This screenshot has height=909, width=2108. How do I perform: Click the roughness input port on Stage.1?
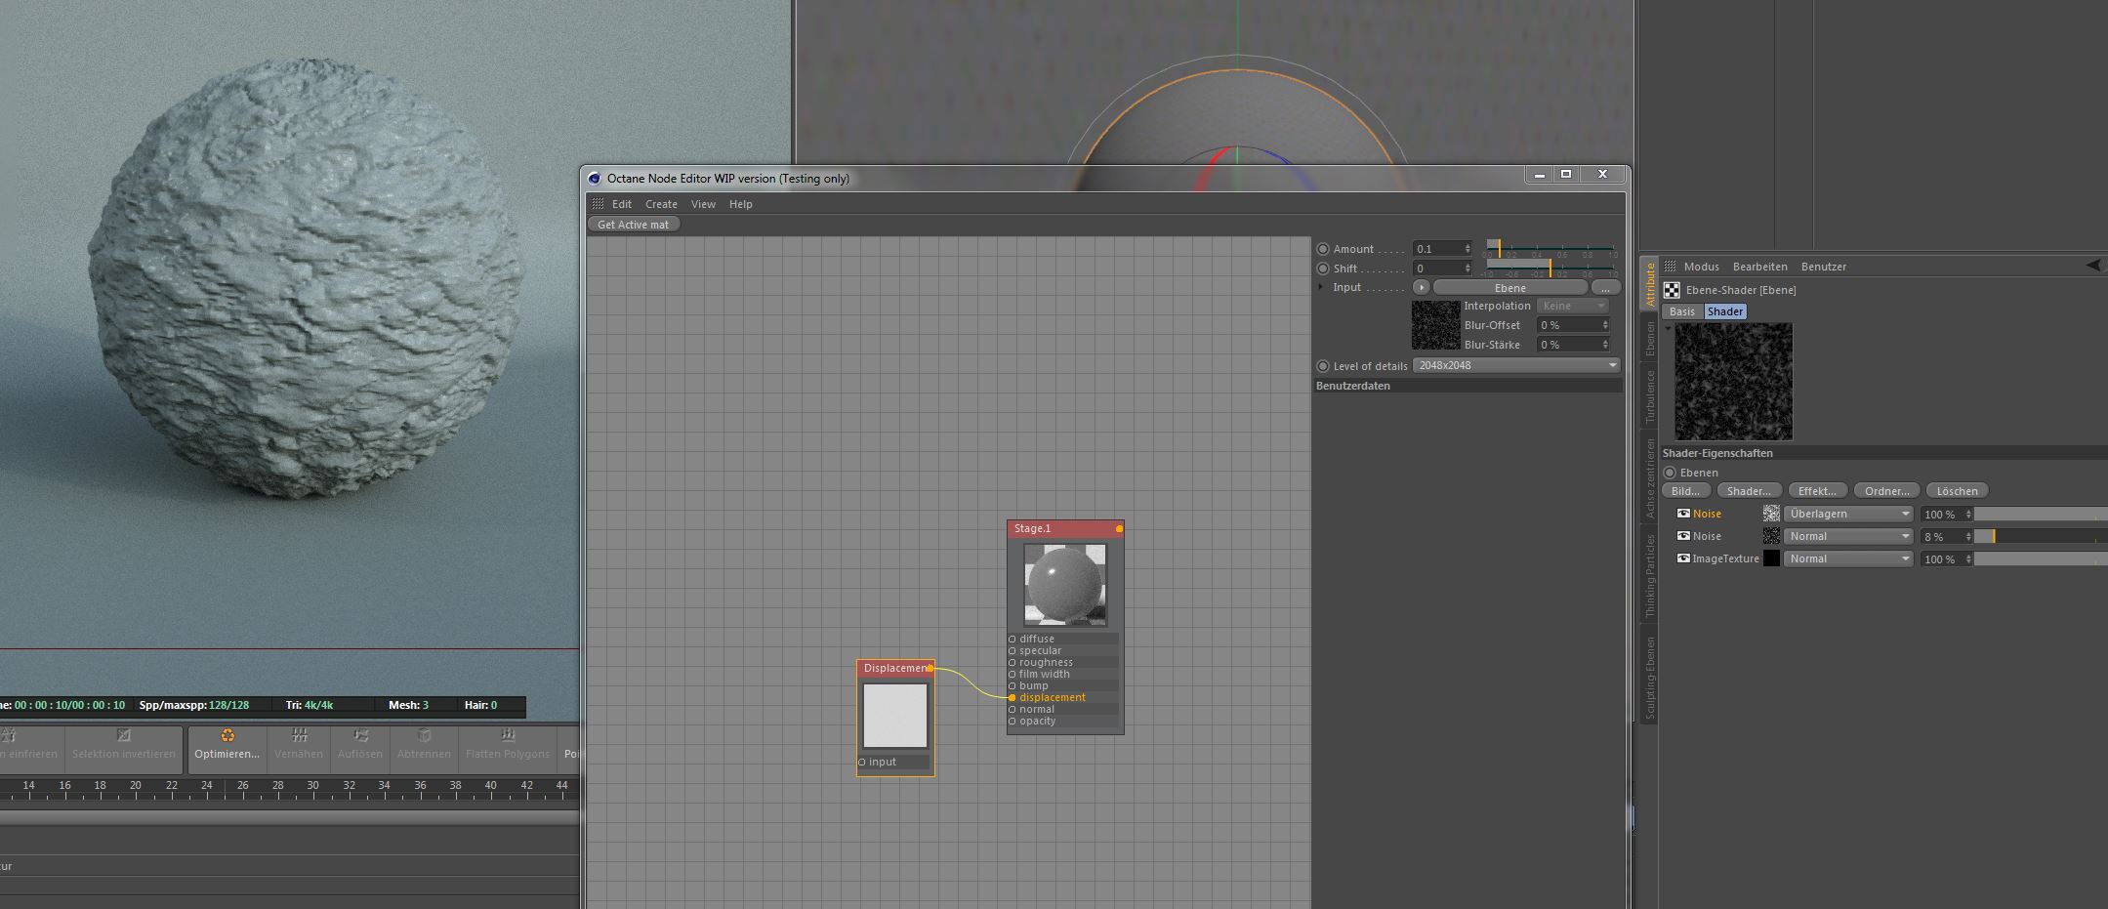tap(1013, 662)
